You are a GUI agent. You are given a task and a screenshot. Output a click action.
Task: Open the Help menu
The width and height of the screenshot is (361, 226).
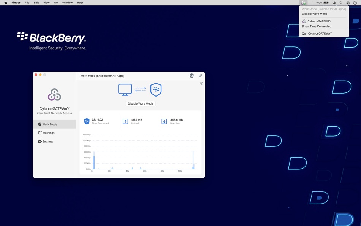[80, 3]
